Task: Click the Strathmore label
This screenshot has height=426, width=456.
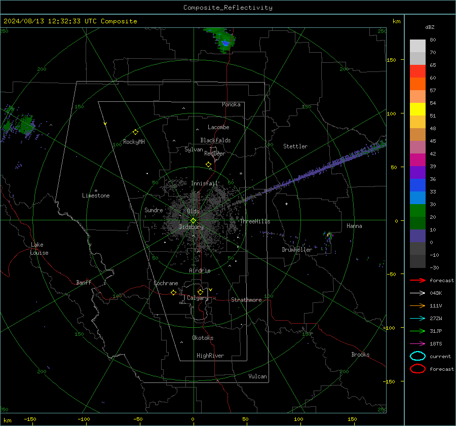Action: coord(246,300)
